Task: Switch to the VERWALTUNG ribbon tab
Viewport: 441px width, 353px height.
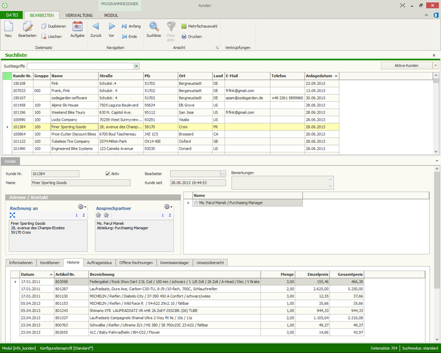Action: click(78, 14)
